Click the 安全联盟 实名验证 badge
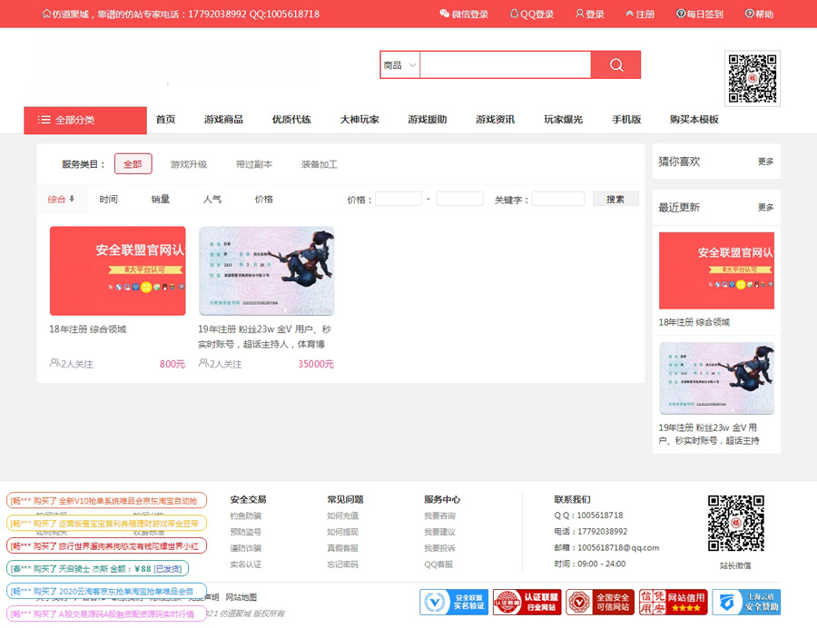Screen dimensions: 817x628 454,602
